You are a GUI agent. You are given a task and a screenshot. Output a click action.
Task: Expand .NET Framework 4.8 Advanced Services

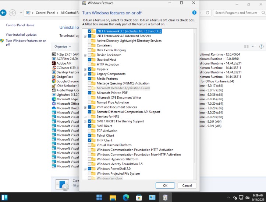(x=85, y=36)
